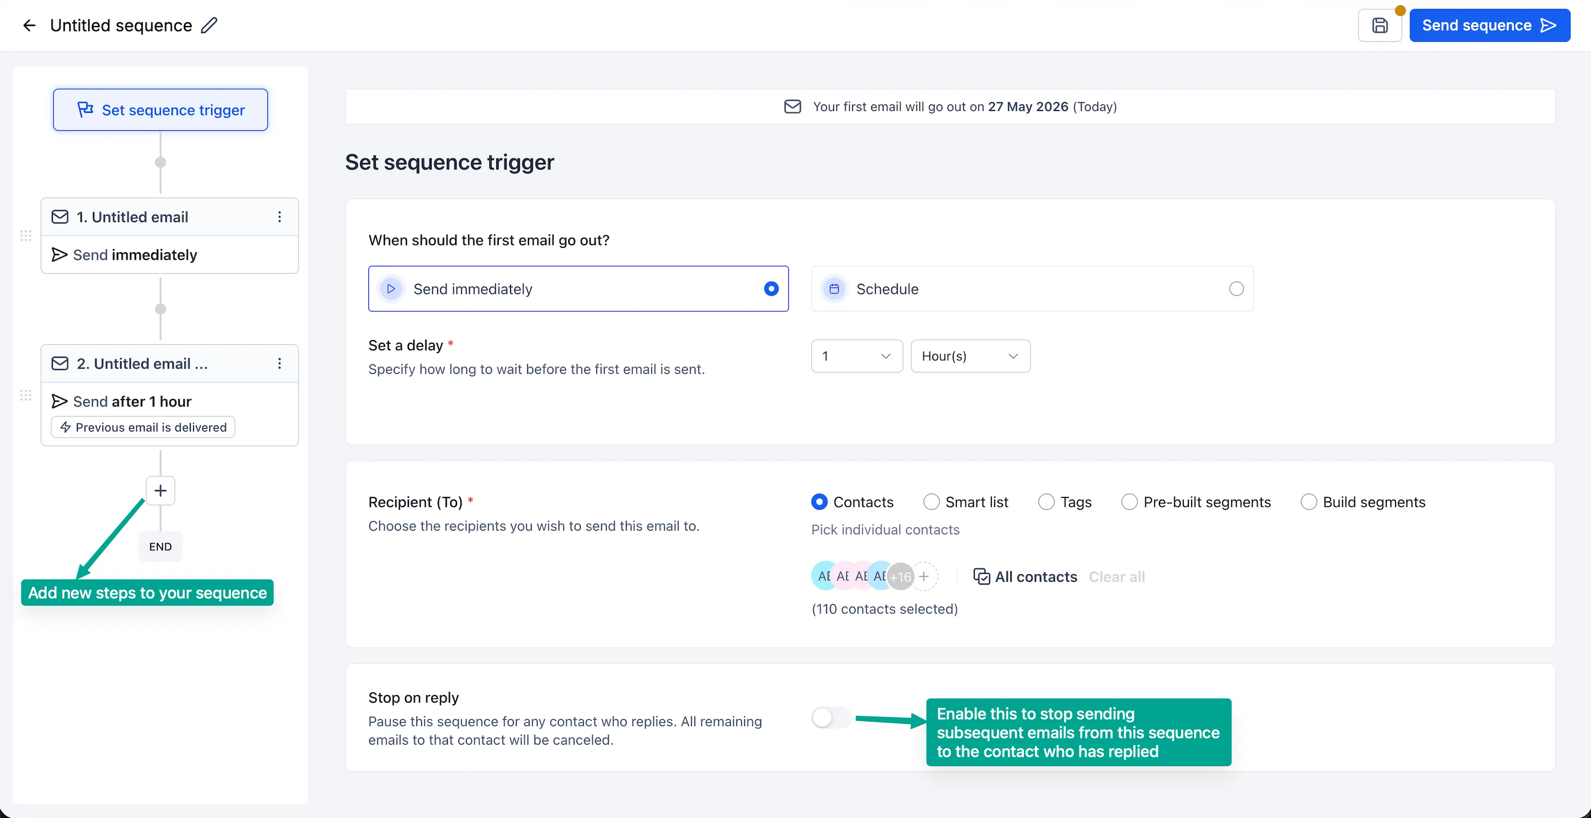Click the play icon in Send immediately card

[391, 289]
